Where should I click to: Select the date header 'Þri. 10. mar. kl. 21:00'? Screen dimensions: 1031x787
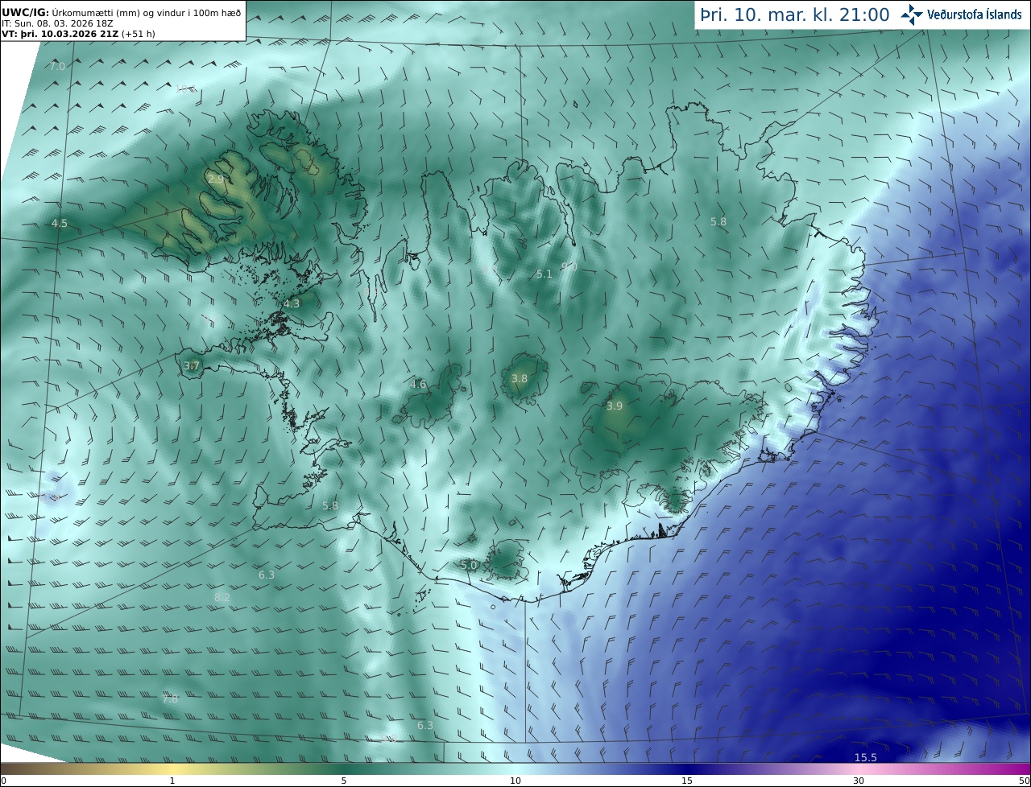tap(795, 15)
